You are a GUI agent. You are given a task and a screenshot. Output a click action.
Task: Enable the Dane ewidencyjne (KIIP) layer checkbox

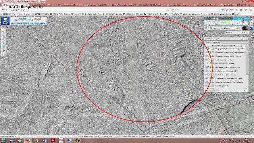click(x=208, y=64)
